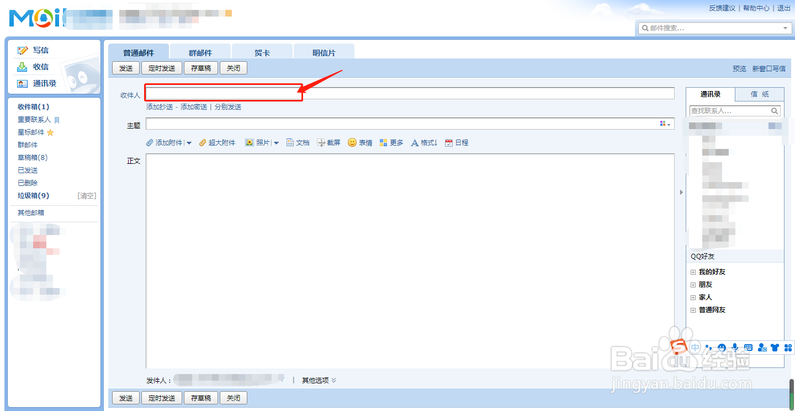Toggle Chinese/English in Sogou input bar
The image size is (795, 411).
695,348
